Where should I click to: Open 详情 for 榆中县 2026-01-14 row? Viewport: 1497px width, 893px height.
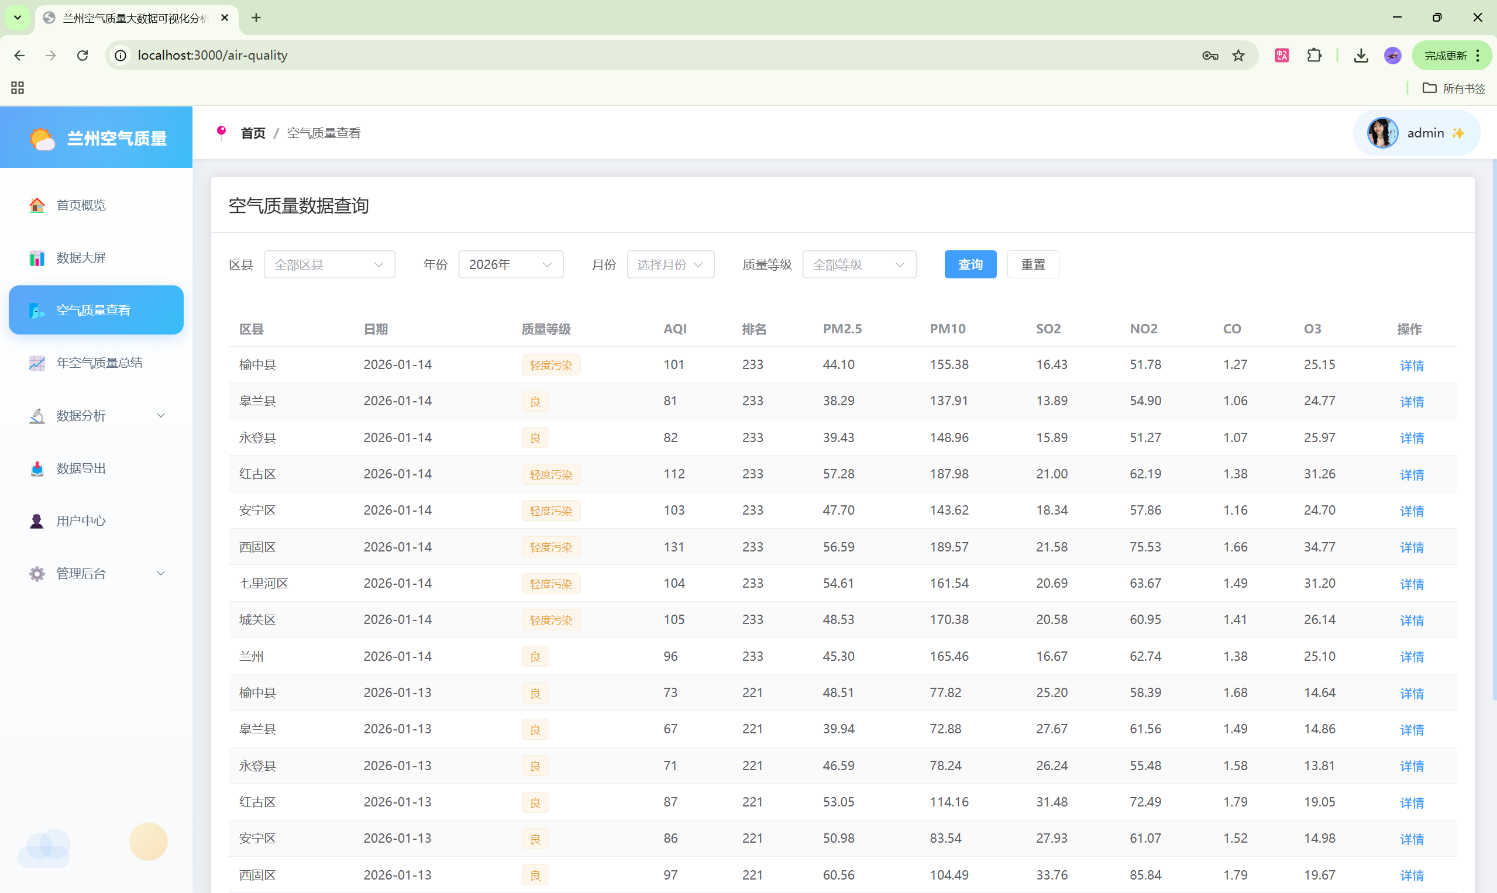(1412, 366)
